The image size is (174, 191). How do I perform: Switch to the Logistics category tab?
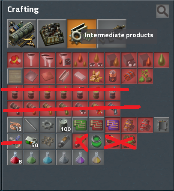point(22,34)
